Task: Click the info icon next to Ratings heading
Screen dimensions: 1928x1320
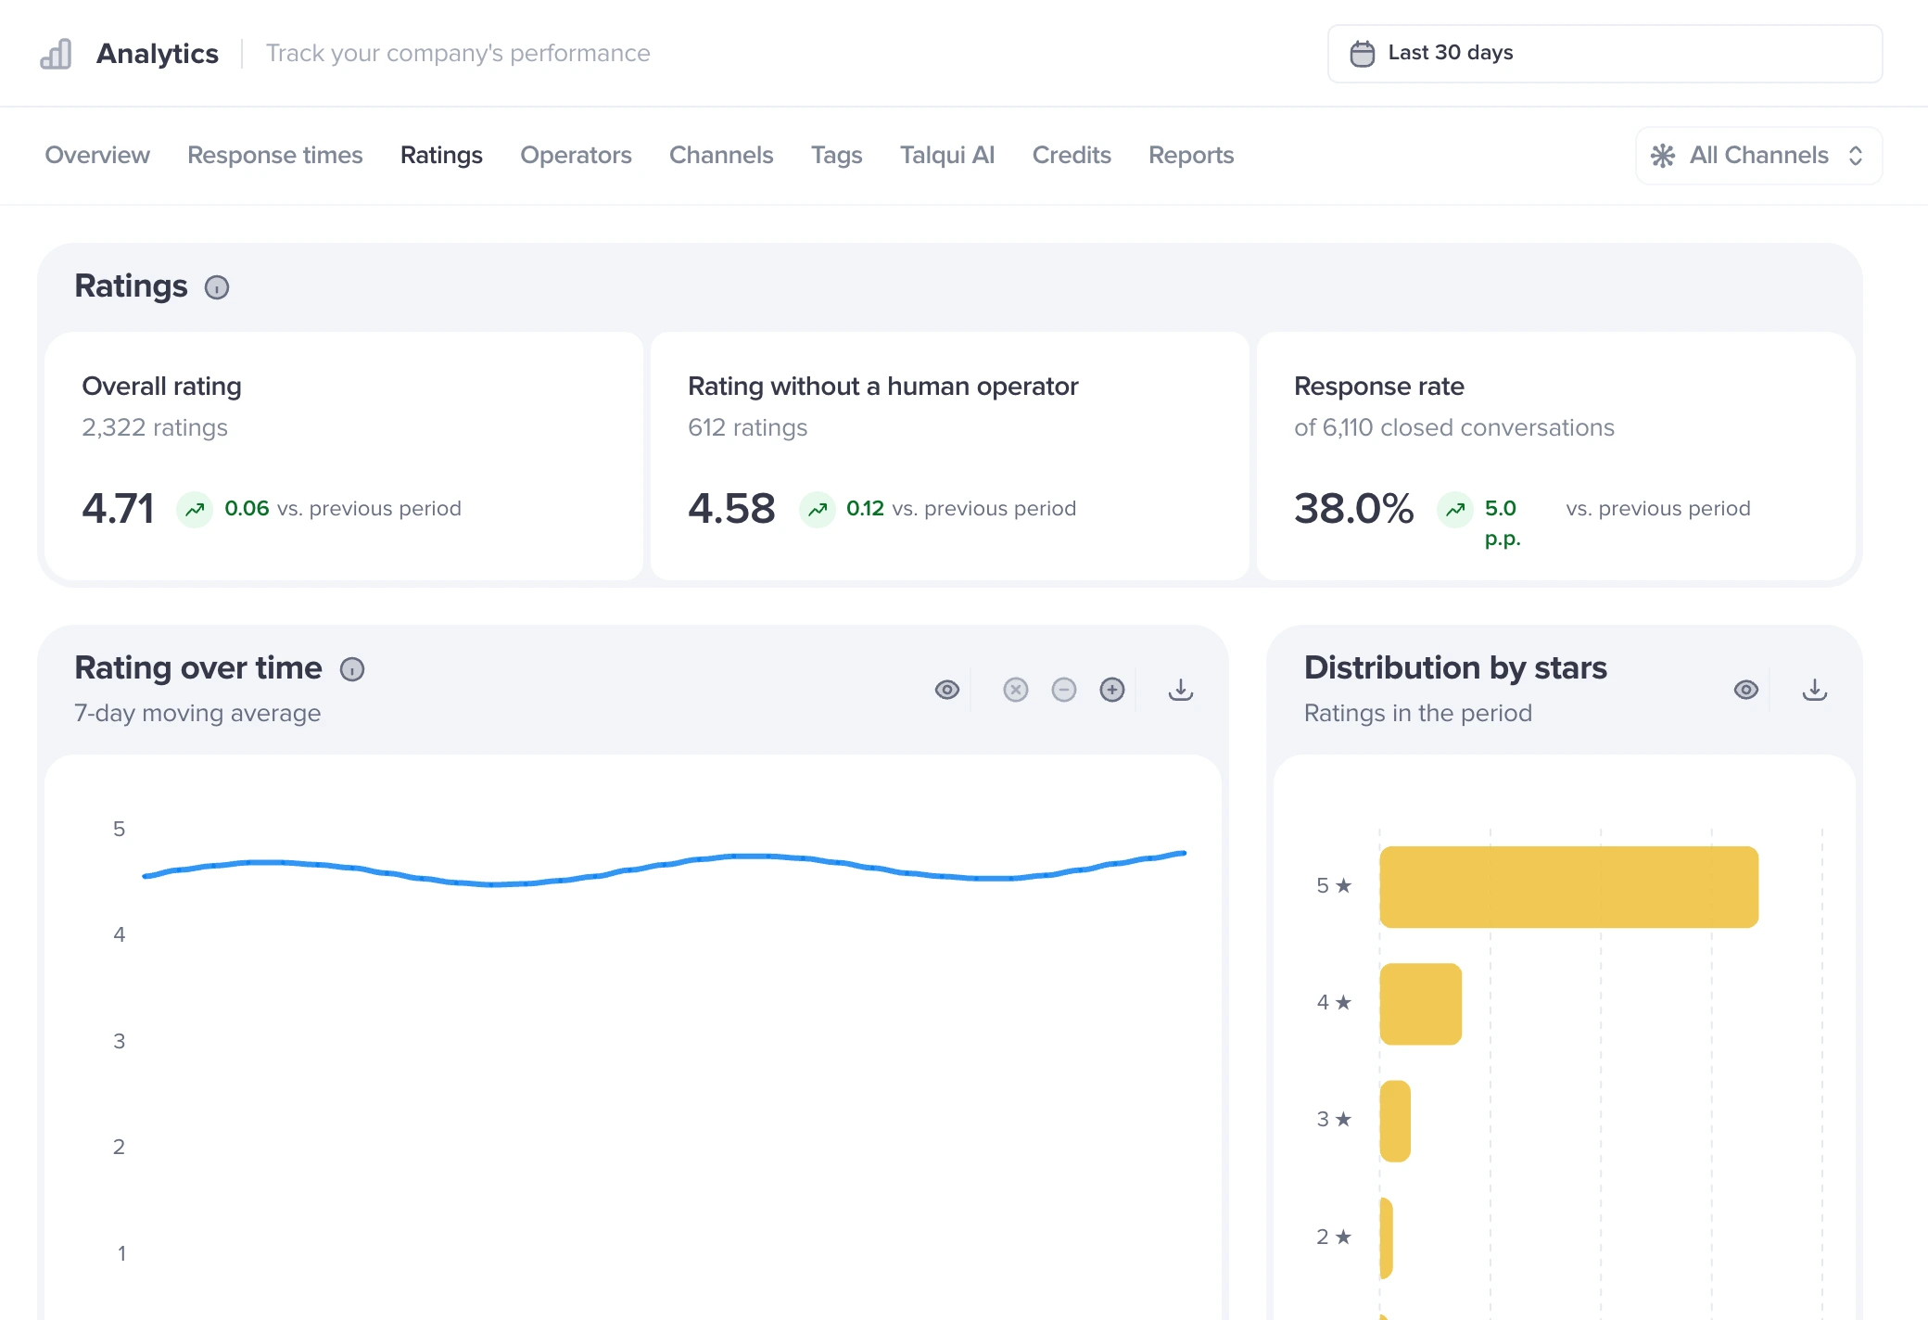Action: 217,287
